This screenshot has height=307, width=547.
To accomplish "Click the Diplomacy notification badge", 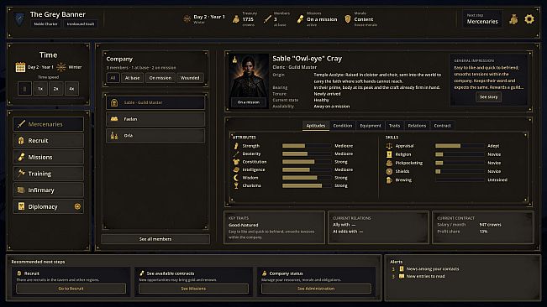I will [77, 206].
